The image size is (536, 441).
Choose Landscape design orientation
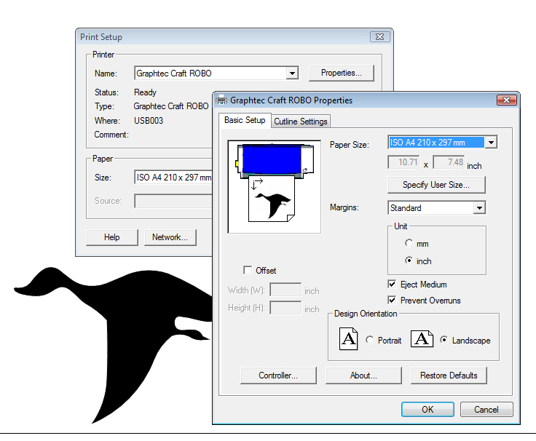click(444, 340)
